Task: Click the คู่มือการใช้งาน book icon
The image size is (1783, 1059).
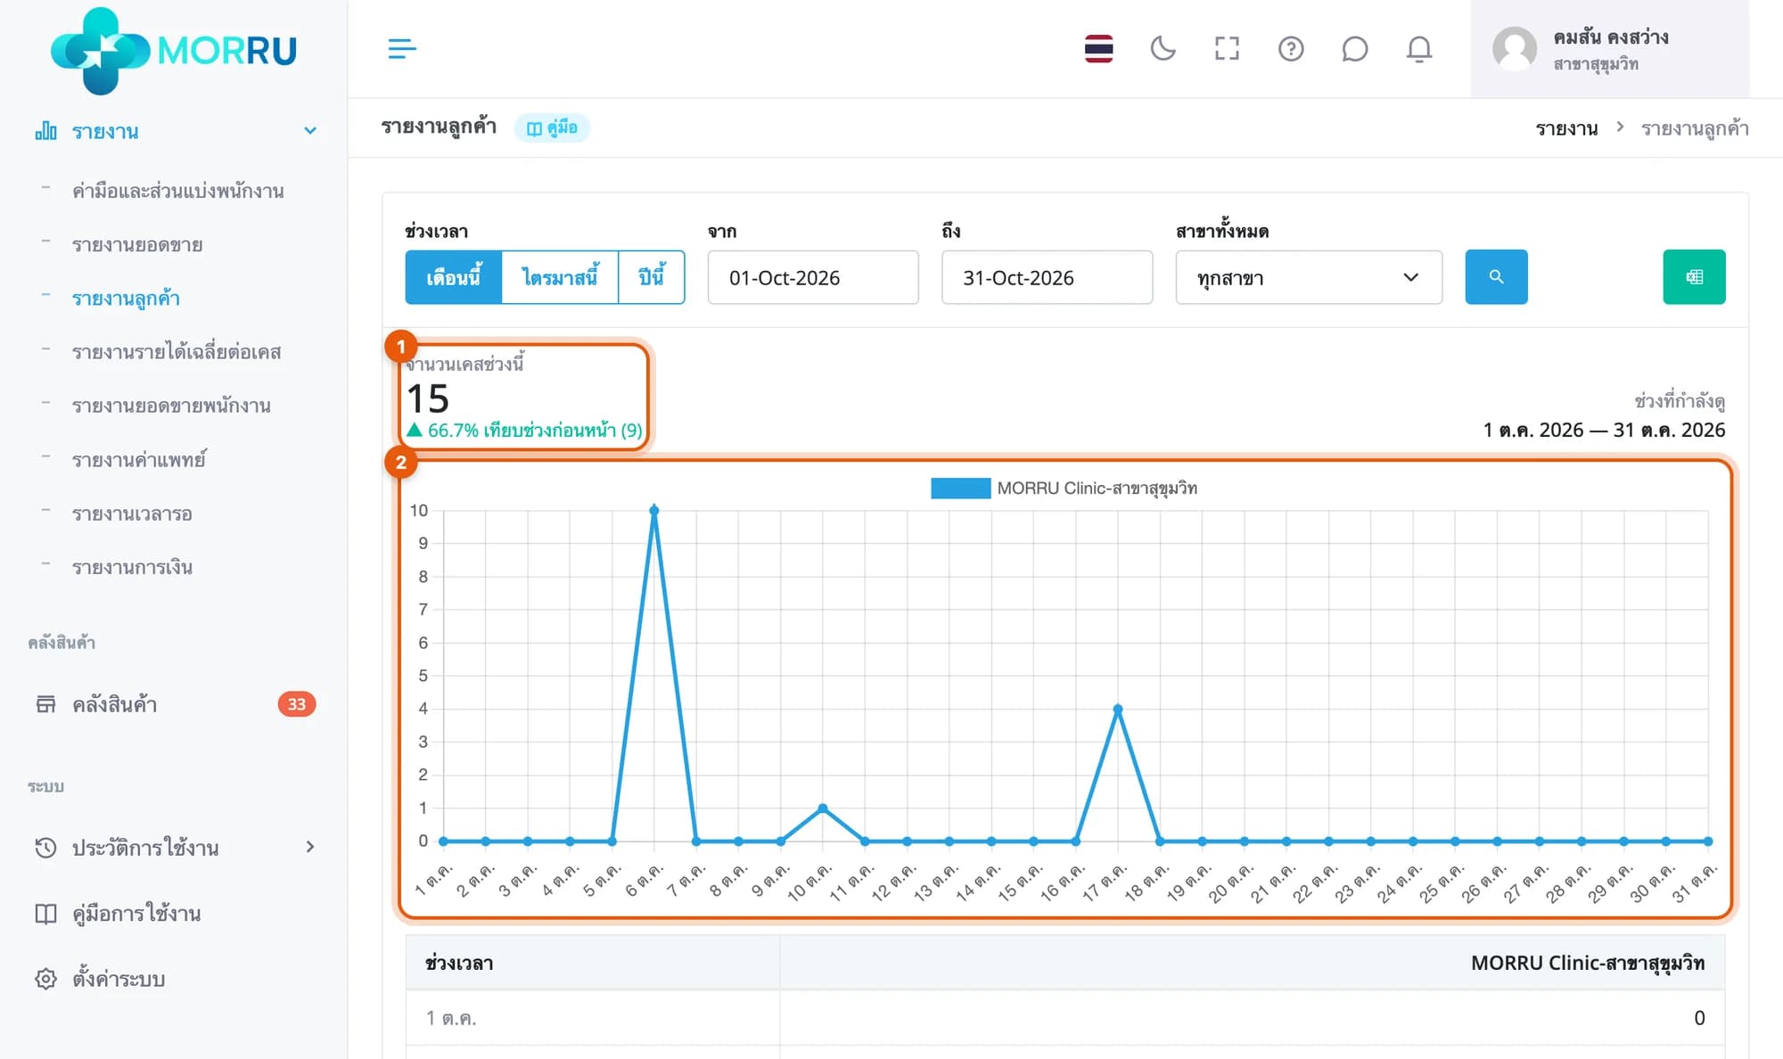Action: click(x=45, y=914)
